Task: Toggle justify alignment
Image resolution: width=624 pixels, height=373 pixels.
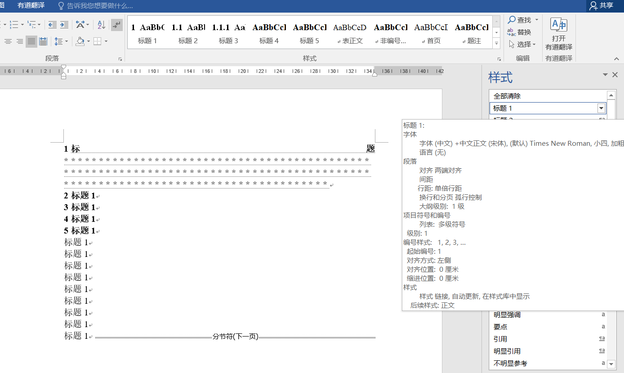Action: tap(31, 41)
